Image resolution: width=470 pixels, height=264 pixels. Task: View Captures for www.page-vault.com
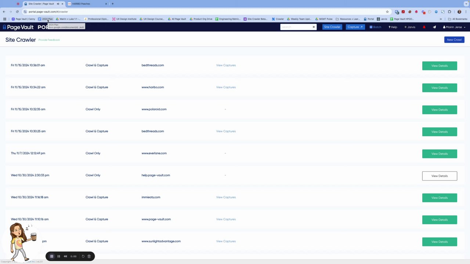226,219
